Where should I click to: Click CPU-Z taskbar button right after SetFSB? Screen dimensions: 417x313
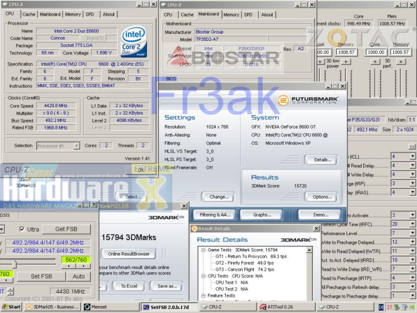(227, 307)
